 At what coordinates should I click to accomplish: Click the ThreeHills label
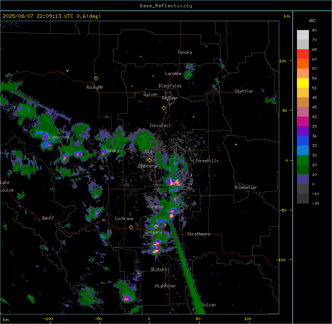click(x=207, y=161)
